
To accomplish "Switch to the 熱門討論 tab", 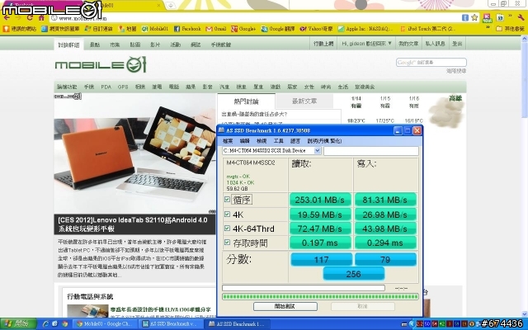I will tap(246, 101).
